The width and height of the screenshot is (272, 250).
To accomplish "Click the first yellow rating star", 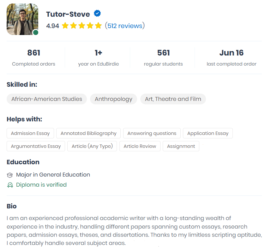I will tap(65, 26).
